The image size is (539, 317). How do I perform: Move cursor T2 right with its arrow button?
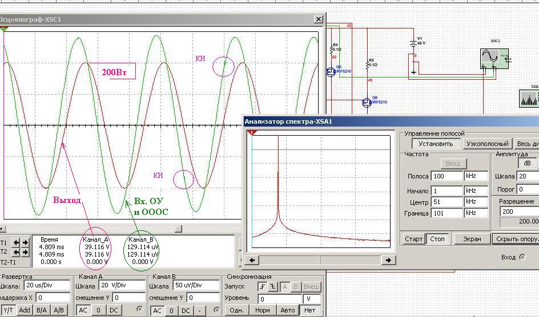(x=25, y=253)
